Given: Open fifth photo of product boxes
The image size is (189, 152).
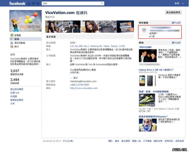Looking at the screenshot, I should click(x=125, y=27).
